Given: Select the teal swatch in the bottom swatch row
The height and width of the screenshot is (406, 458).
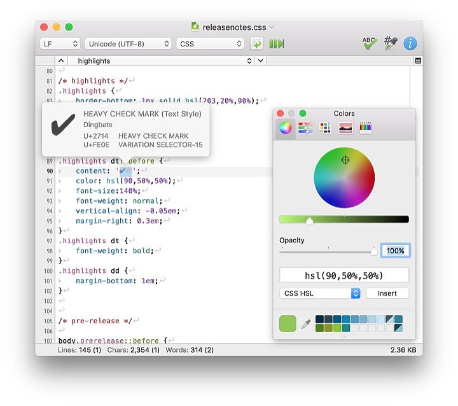Looking at the screenshot, I should click(x=346, y=328).
